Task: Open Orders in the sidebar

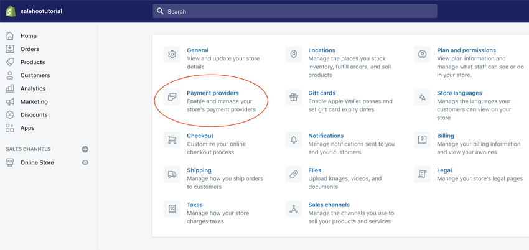Action: (x=29, y=49)
